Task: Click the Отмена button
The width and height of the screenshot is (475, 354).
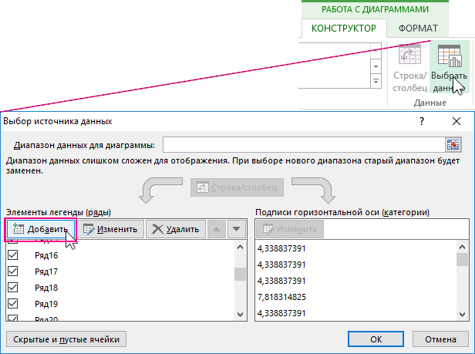Action: point(440,338)
